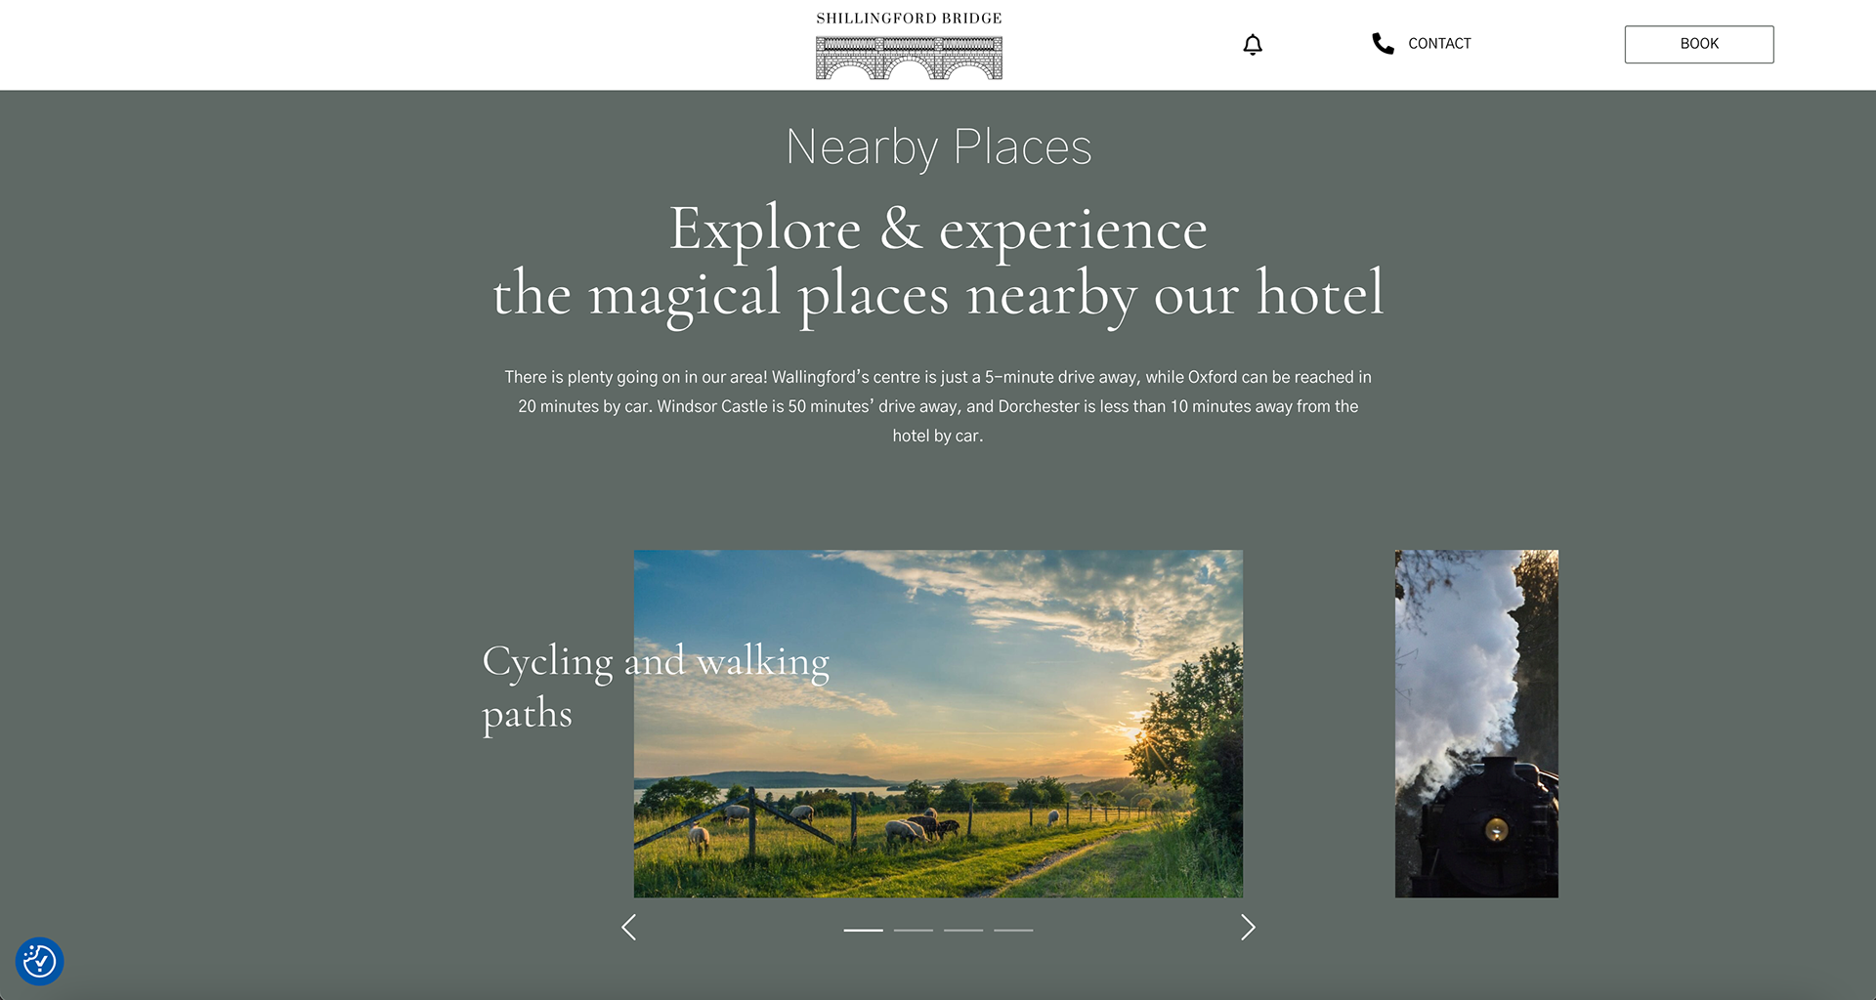1876x1000 pixels.
Task: Click the Nearby Places heading
Action: coord(938,147)
